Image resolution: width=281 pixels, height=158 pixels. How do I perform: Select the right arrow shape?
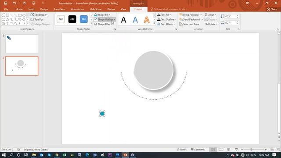20,19
